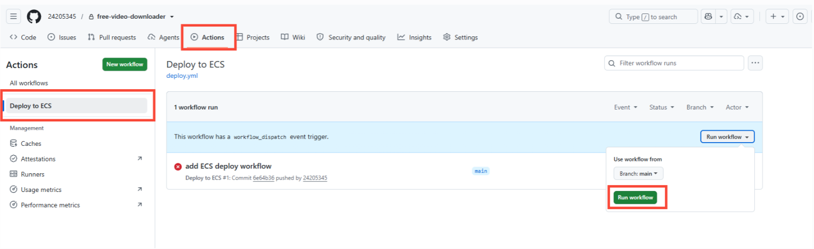814x249 pixels.
Task: Expand the Copilot dropdown arrow
Action: pyautogui.click(x=721, y=17)
